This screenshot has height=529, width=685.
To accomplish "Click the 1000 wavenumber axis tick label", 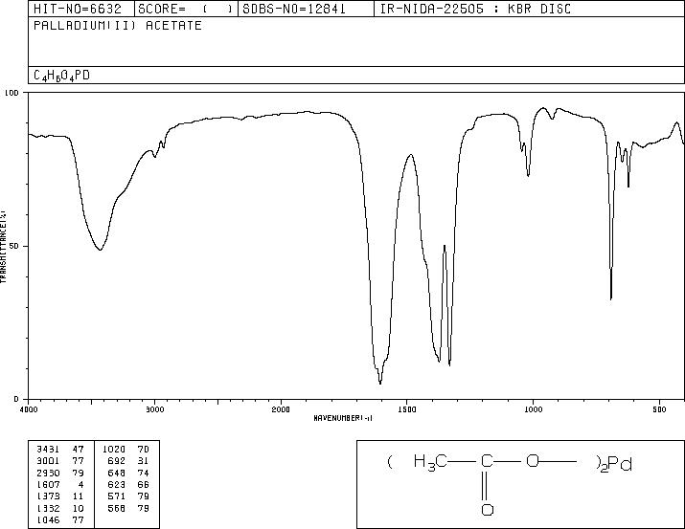I will click(x=533, y=409).
